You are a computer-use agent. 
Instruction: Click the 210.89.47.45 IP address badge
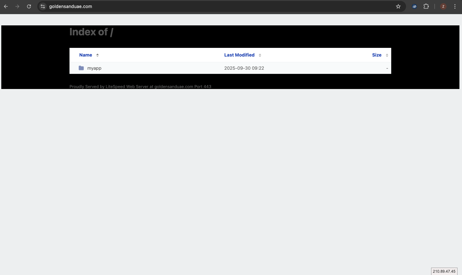[444, 271]
